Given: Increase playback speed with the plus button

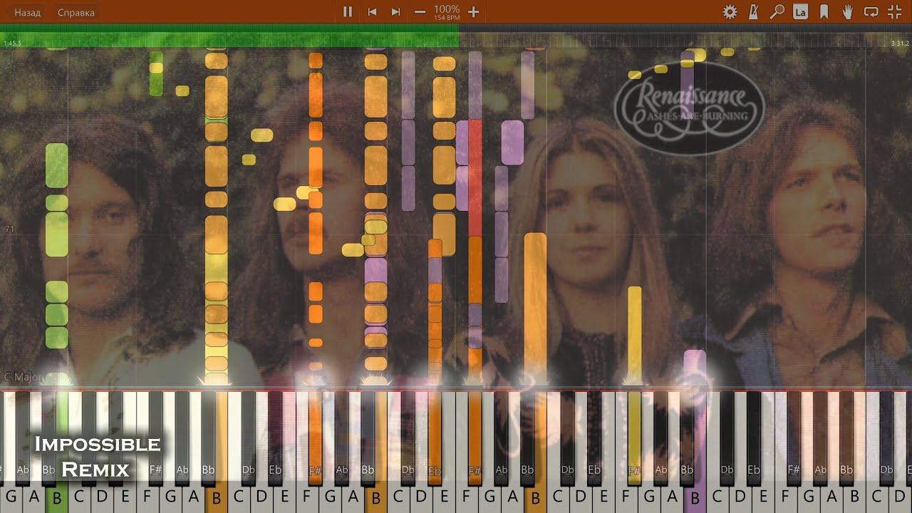Looking at the screenshot, I should click(x=473, y=11).
